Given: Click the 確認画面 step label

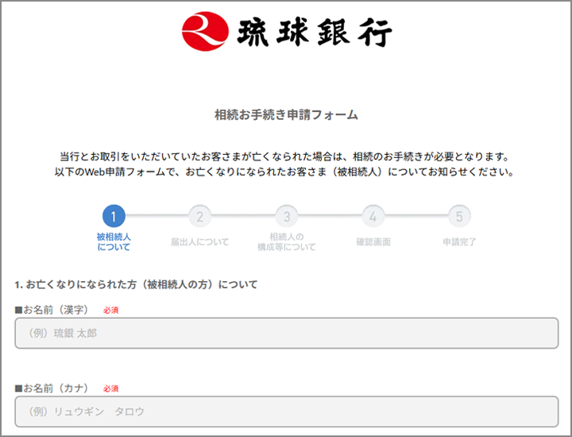Looking at the screenshot, I should [x=373, y=242].
